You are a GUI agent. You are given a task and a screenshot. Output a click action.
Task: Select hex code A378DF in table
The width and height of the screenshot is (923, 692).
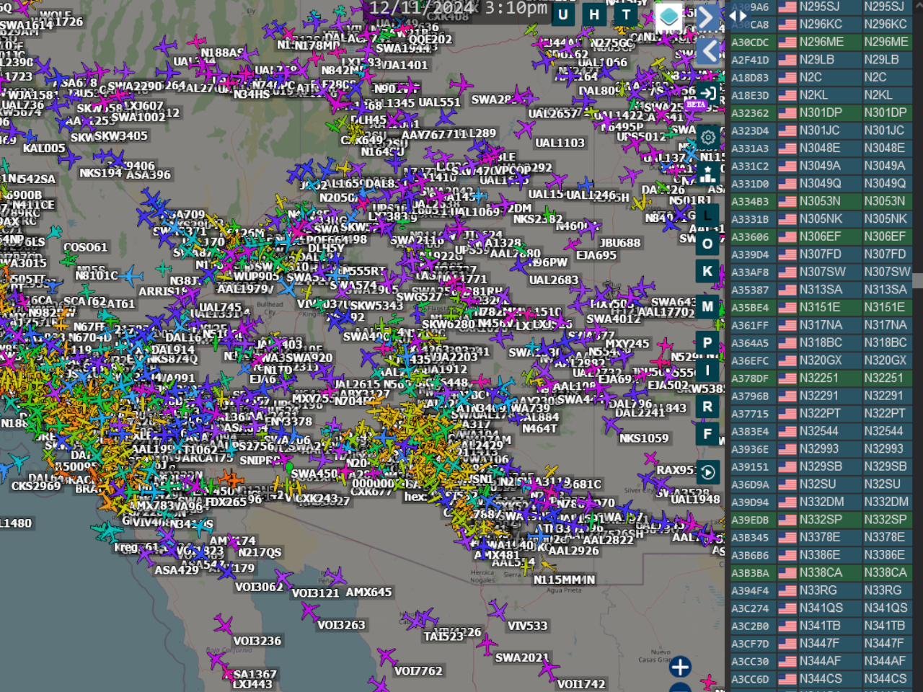click(751, 378)
